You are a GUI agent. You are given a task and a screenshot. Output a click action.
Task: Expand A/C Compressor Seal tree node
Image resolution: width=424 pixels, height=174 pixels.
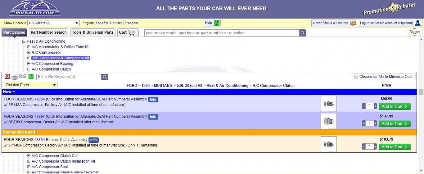click(x=29, y=167)
